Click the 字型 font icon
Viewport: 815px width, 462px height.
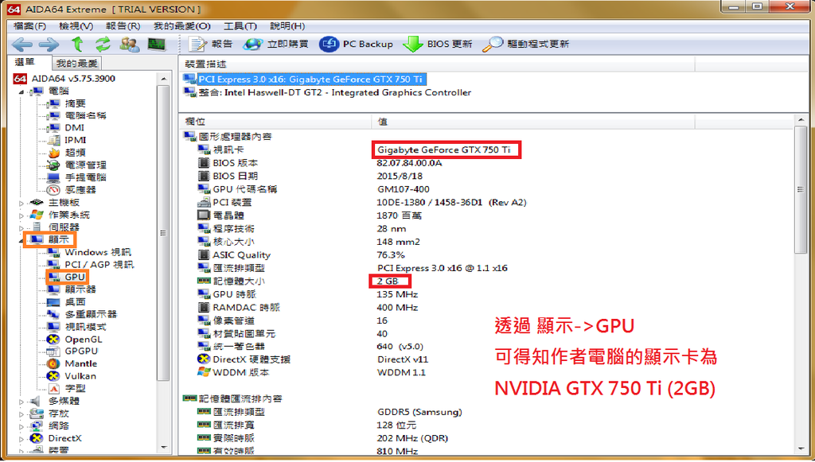tap(54, 388)
